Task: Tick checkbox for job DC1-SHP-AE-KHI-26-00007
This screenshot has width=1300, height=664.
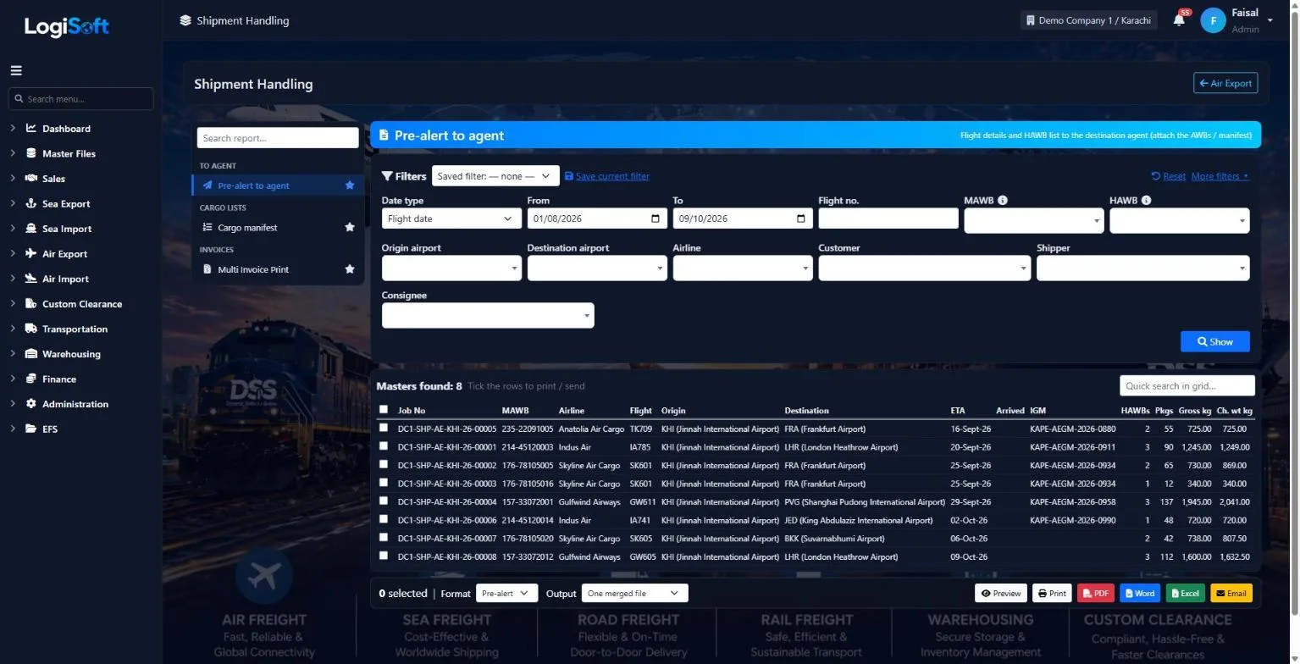Action: coord(384,538)
